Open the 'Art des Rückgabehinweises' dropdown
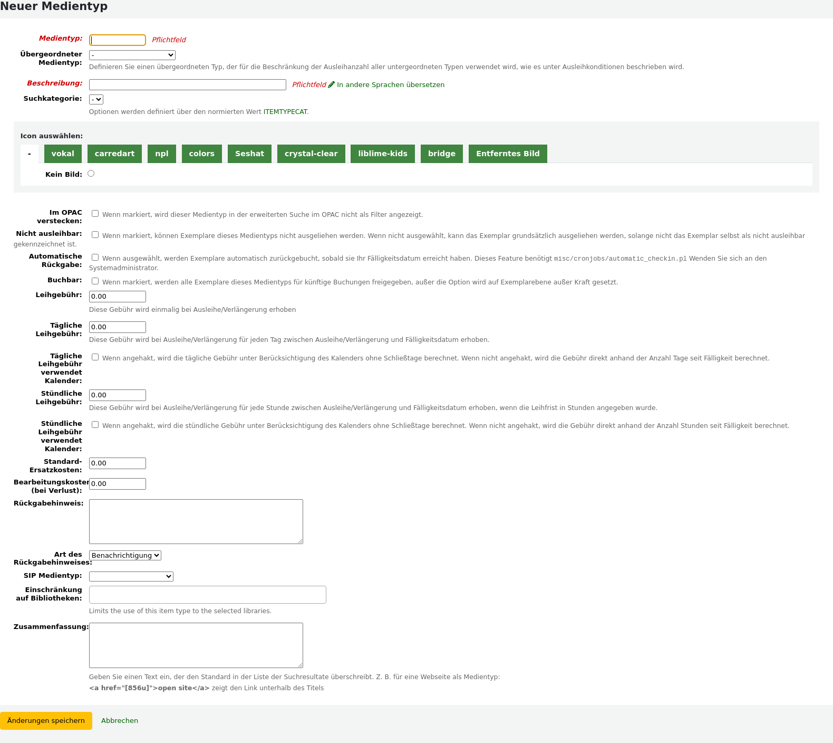Image resolution: width=833 pixels, height=743 pixels. pyautogui.click(x=125, y=555)
